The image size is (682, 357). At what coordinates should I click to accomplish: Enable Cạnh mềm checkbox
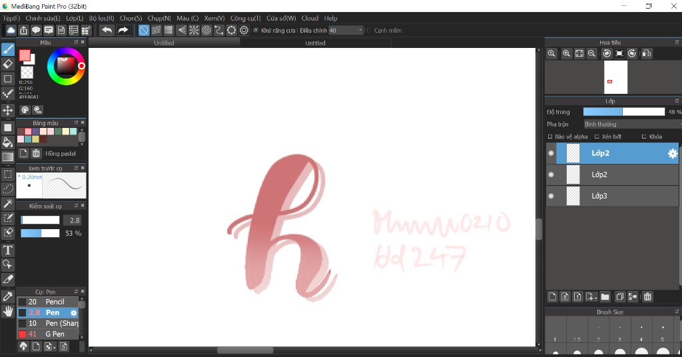click(x=369, y=31)
